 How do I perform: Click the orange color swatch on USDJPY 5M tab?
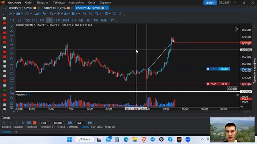tap(103, 8)
